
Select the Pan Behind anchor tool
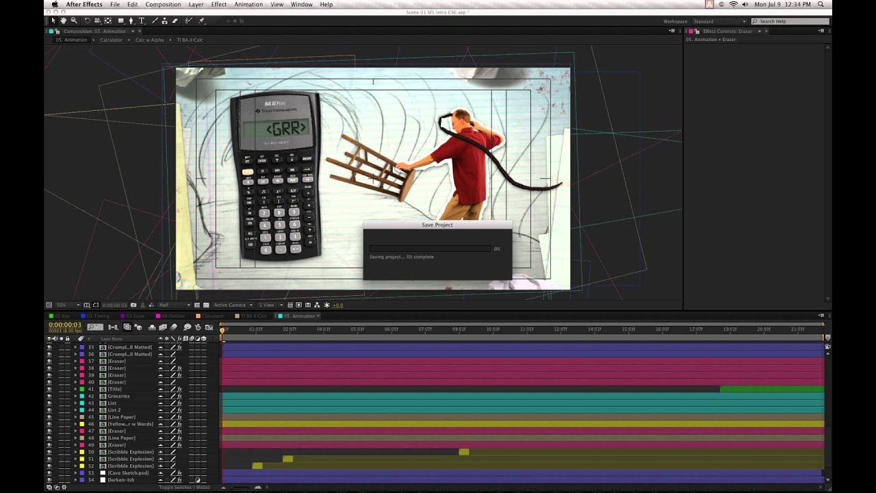[107, 21]
